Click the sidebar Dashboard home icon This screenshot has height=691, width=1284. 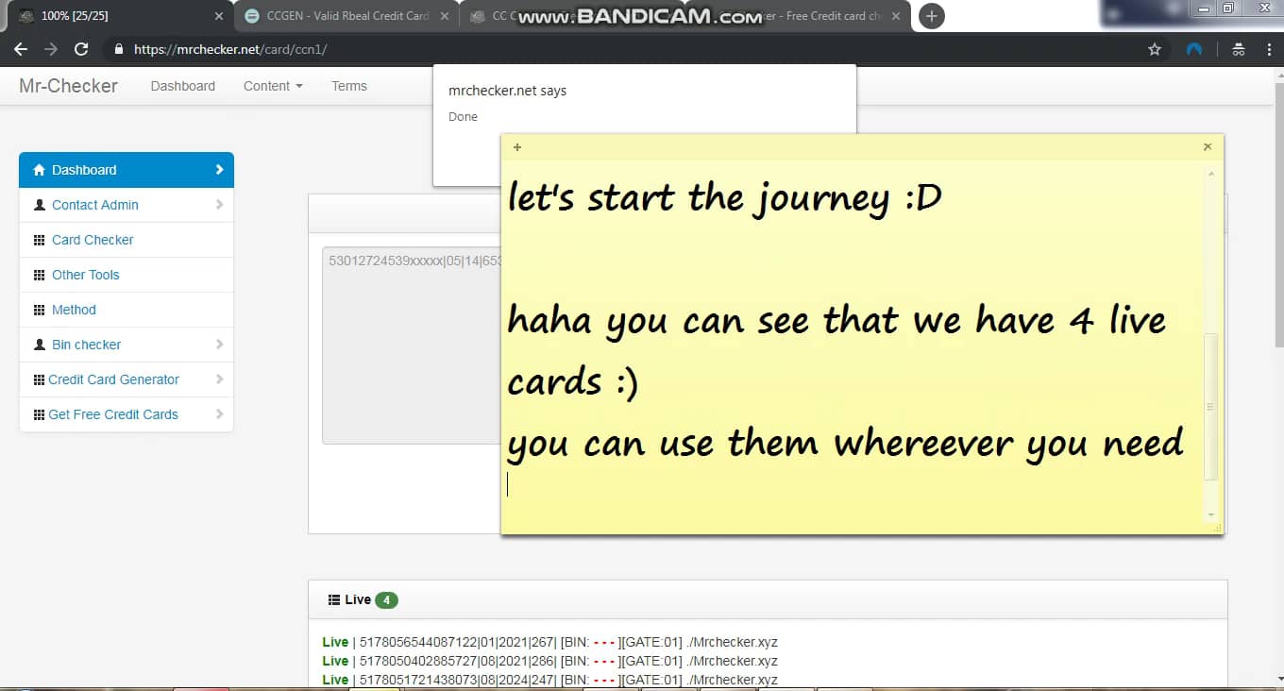(x=39, y=170)
